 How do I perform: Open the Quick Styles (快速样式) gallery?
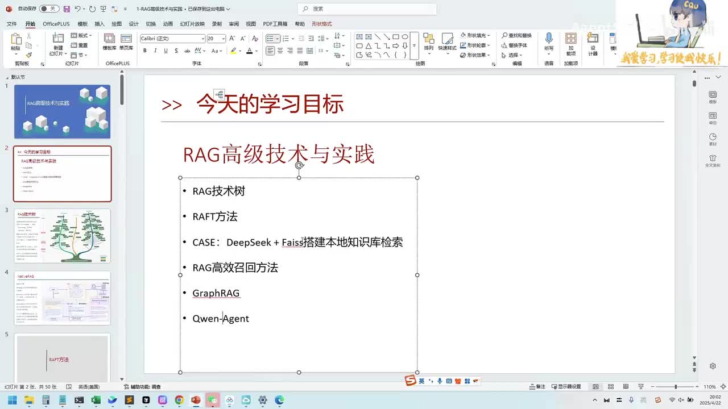coord(448,42)
